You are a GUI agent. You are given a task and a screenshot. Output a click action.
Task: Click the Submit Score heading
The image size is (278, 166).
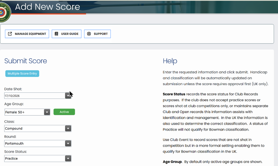tap(26, 61)
